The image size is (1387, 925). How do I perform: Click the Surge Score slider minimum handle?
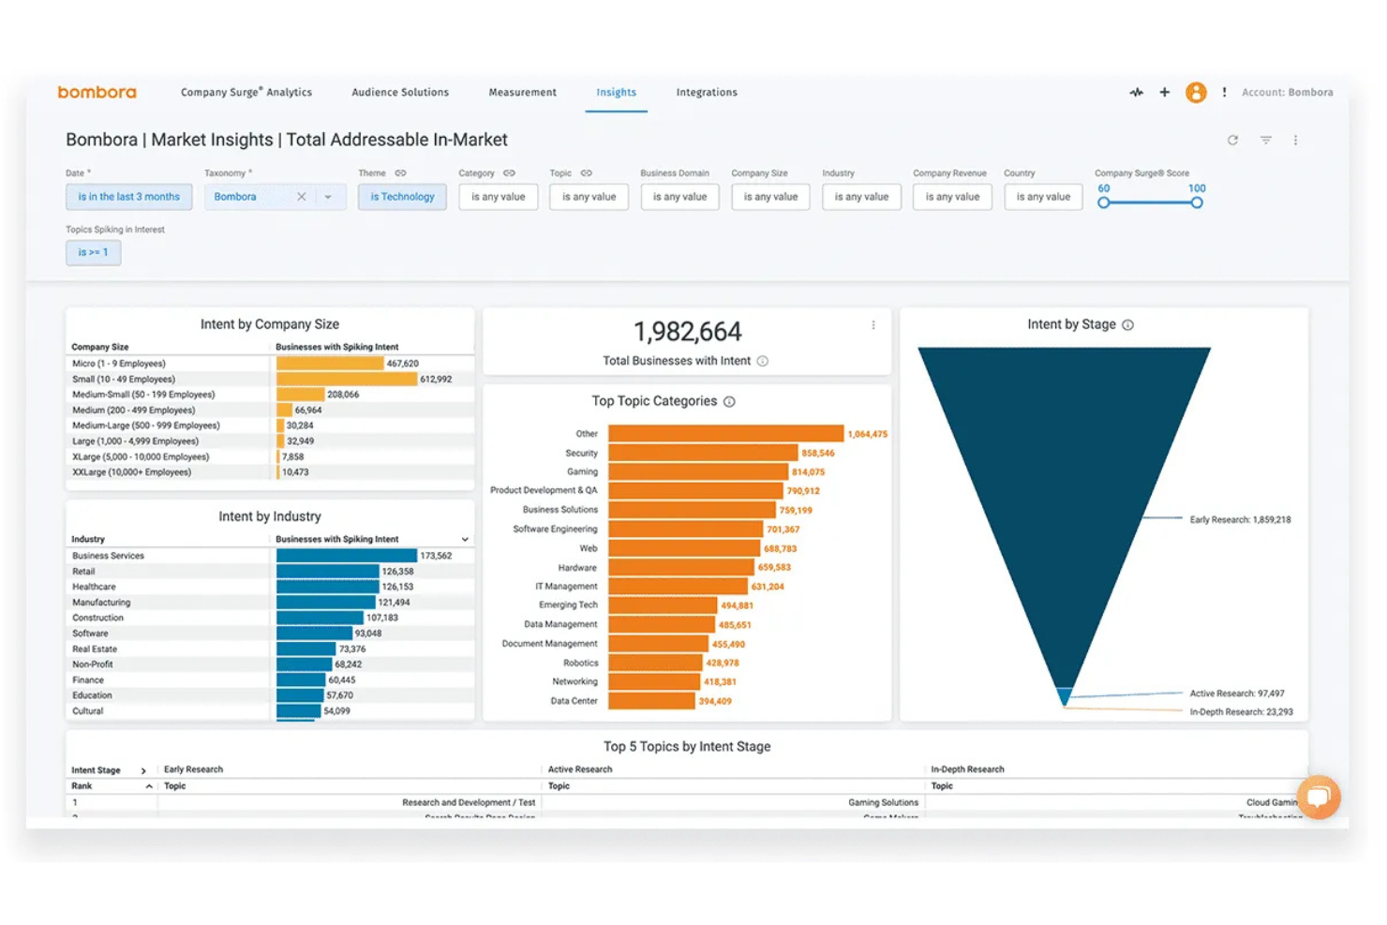pos(1104,202)
